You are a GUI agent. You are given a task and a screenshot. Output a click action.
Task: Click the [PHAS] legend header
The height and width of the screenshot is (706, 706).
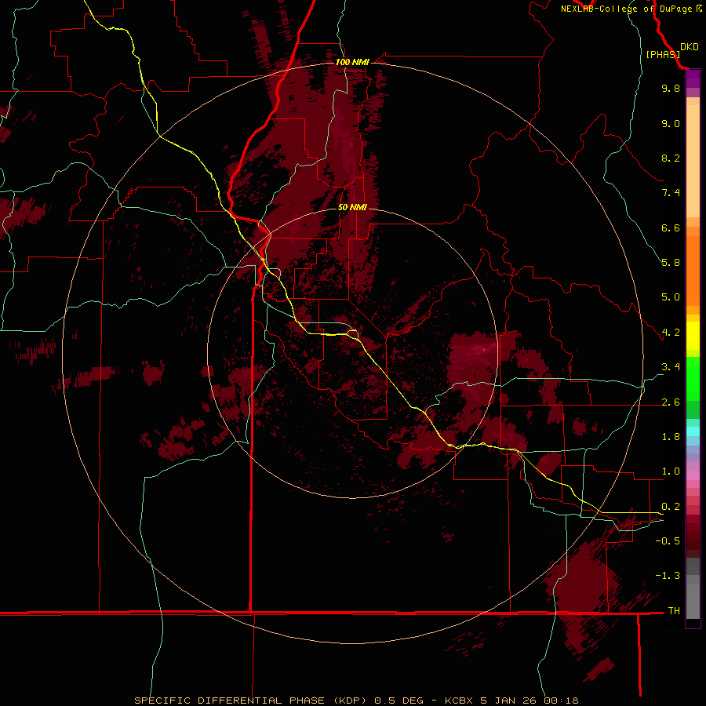(x=663, y=54)
